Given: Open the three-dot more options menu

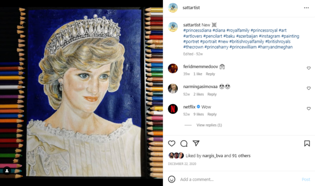Looking at the screenshot, I should pyautogui.click(x=306, y=8).
